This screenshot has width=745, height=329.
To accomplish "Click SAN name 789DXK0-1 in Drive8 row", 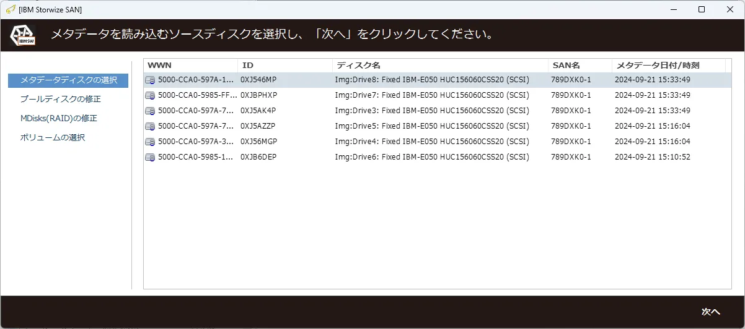I will pyautogui.click(x=571, y=80).
